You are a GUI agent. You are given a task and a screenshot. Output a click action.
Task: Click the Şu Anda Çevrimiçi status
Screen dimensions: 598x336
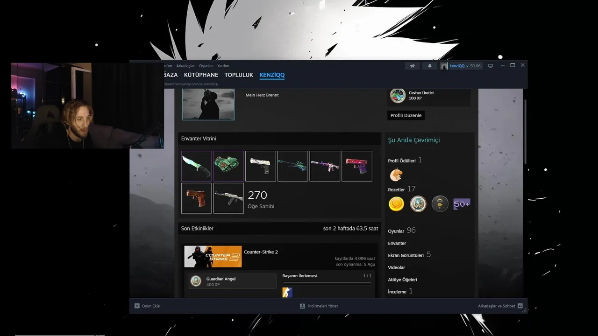[414, 140]
